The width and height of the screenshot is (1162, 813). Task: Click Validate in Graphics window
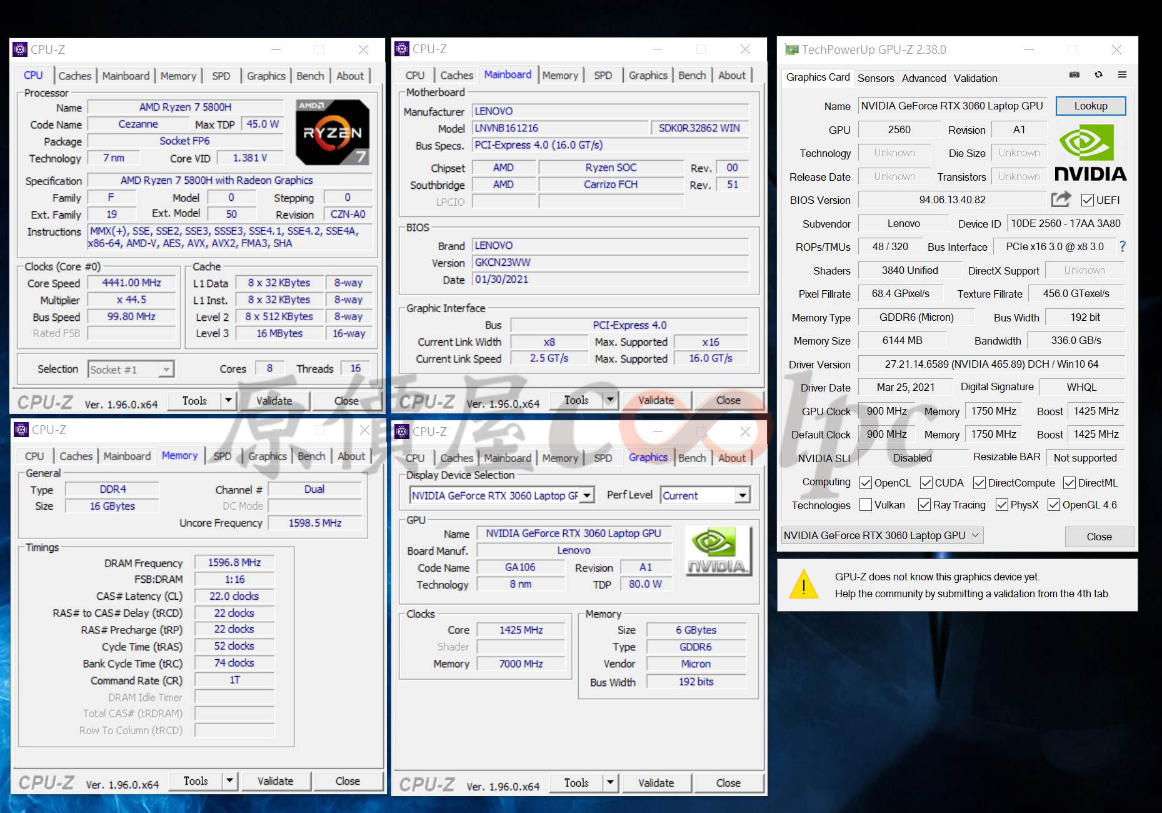[x=656, y=783]
